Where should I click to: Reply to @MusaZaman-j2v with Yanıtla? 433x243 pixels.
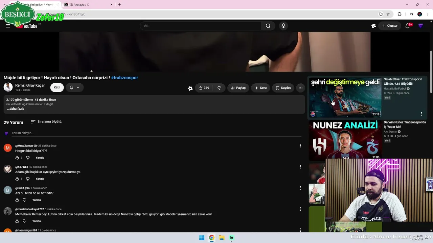click(40, 158)
